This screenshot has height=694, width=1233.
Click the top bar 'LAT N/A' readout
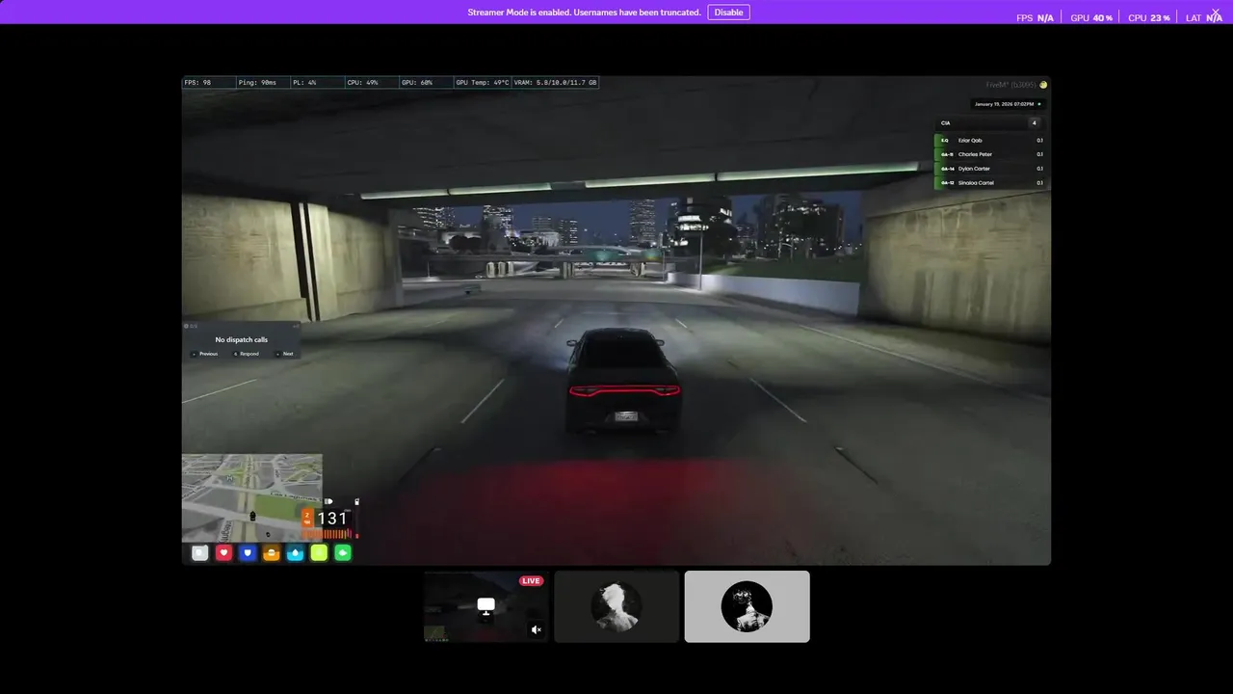[1204, 18]
